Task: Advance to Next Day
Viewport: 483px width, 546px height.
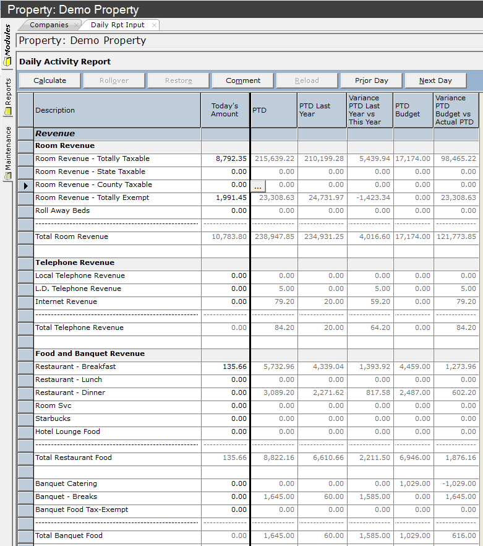Action: click(x=435, y=80)
